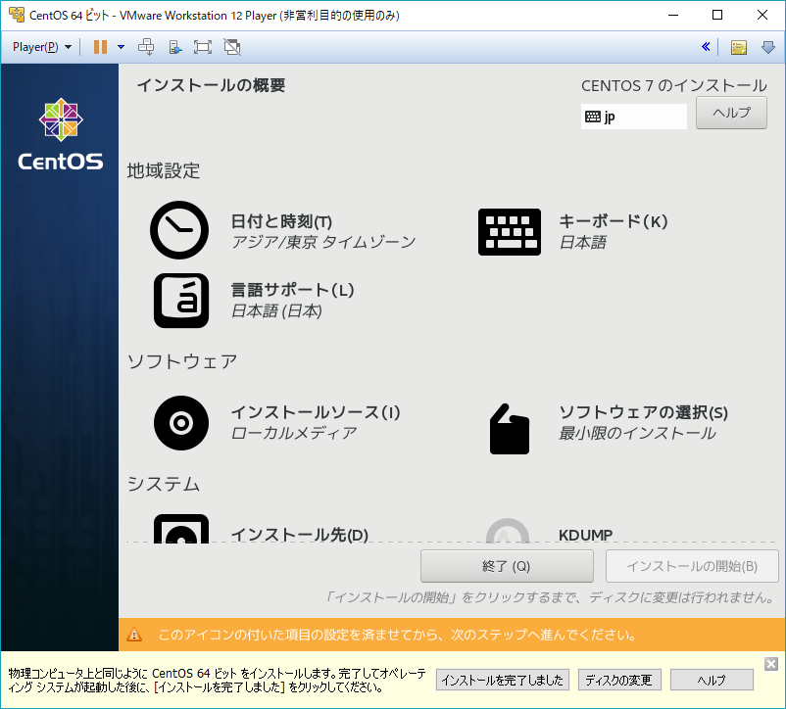Click the orange warning triangle icon

[x=134, y=635]
